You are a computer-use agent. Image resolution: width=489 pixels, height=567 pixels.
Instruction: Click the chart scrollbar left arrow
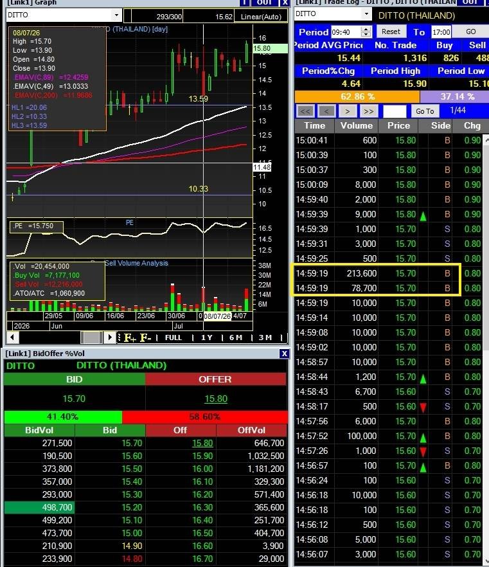coord(13,337)
